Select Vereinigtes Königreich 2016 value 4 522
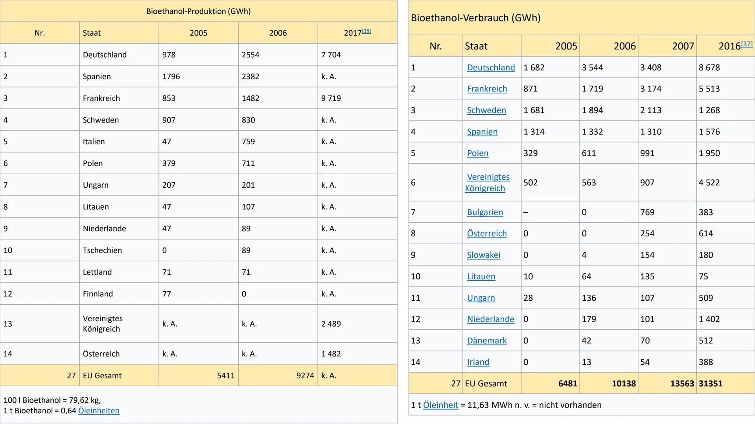The image size is (755, 424). tap(709, 183)
